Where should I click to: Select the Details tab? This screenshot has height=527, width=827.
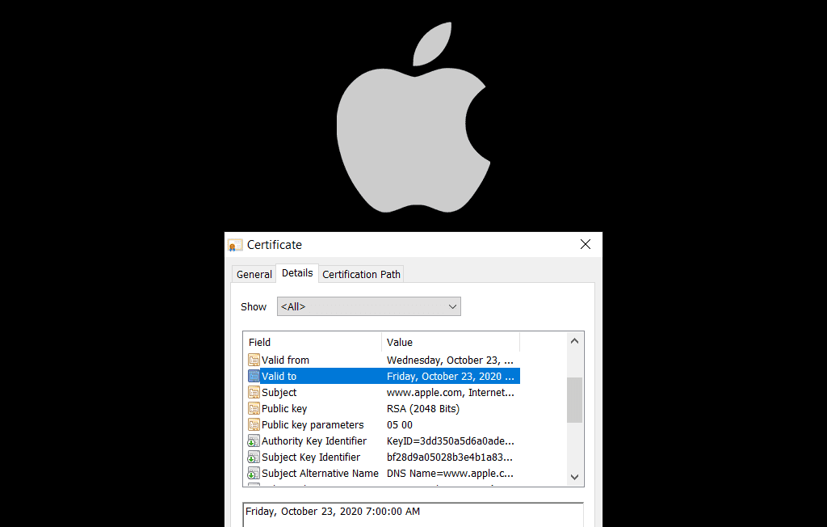(x=297, y=273)
